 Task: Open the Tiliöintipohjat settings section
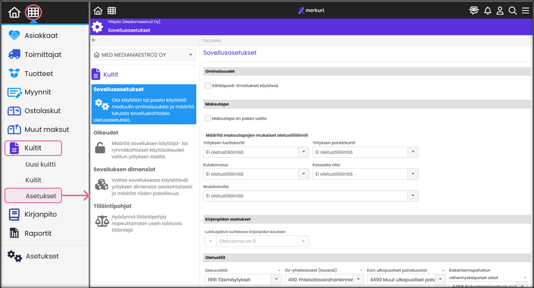coord(113,206)
